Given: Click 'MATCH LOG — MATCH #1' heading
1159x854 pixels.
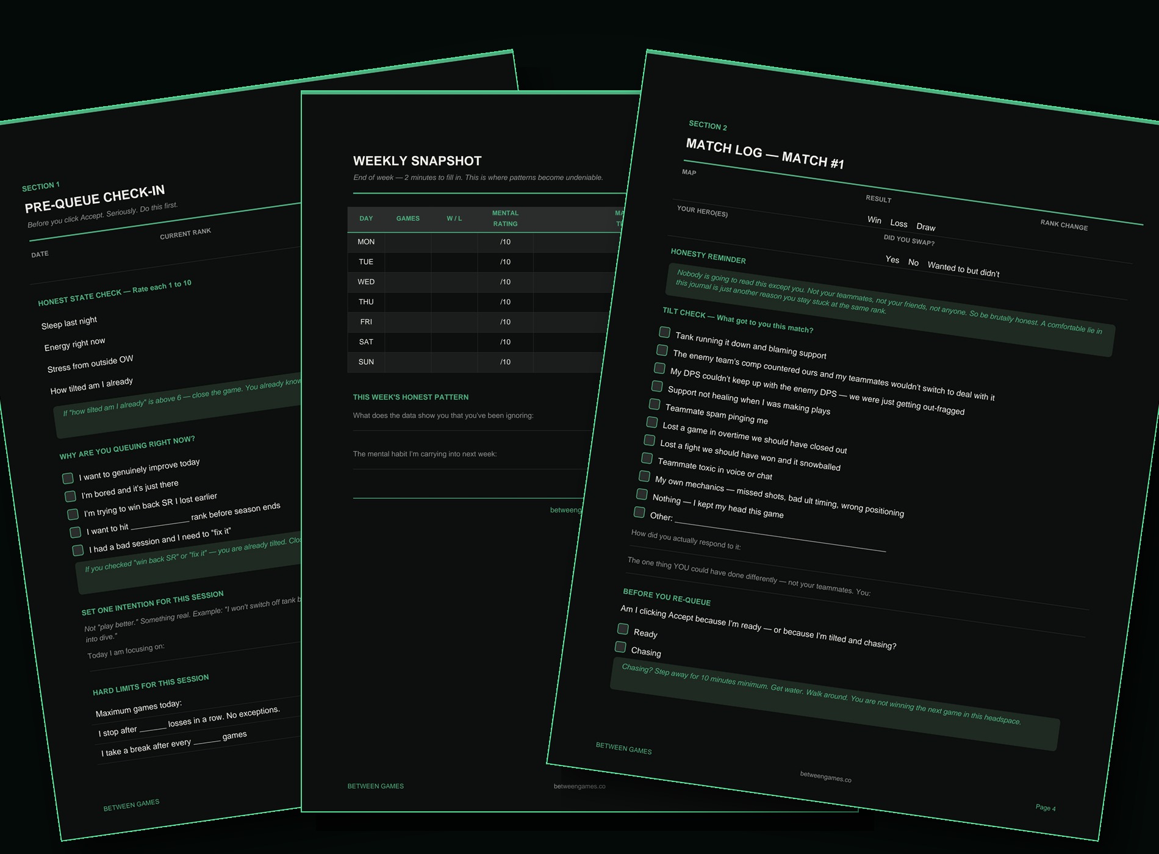Looking at the screenshot, I should coord(765,153).
